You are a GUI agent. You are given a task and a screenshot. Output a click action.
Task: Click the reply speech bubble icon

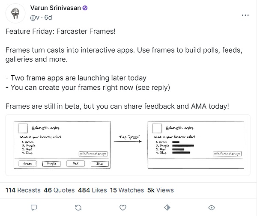coord(34,207)
